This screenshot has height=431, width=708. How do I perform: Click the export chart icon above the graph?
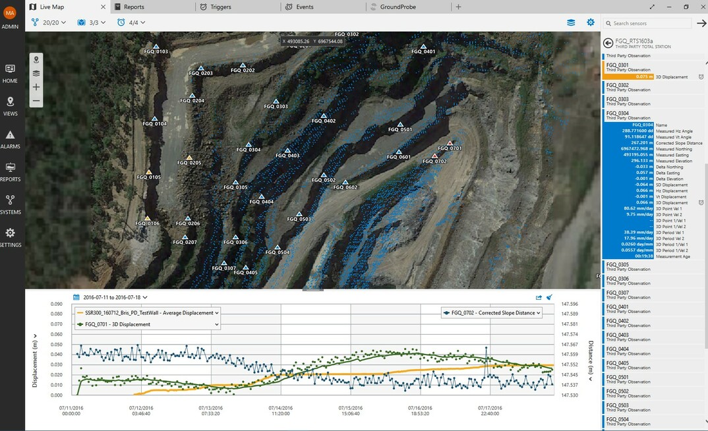coord(537,297)
